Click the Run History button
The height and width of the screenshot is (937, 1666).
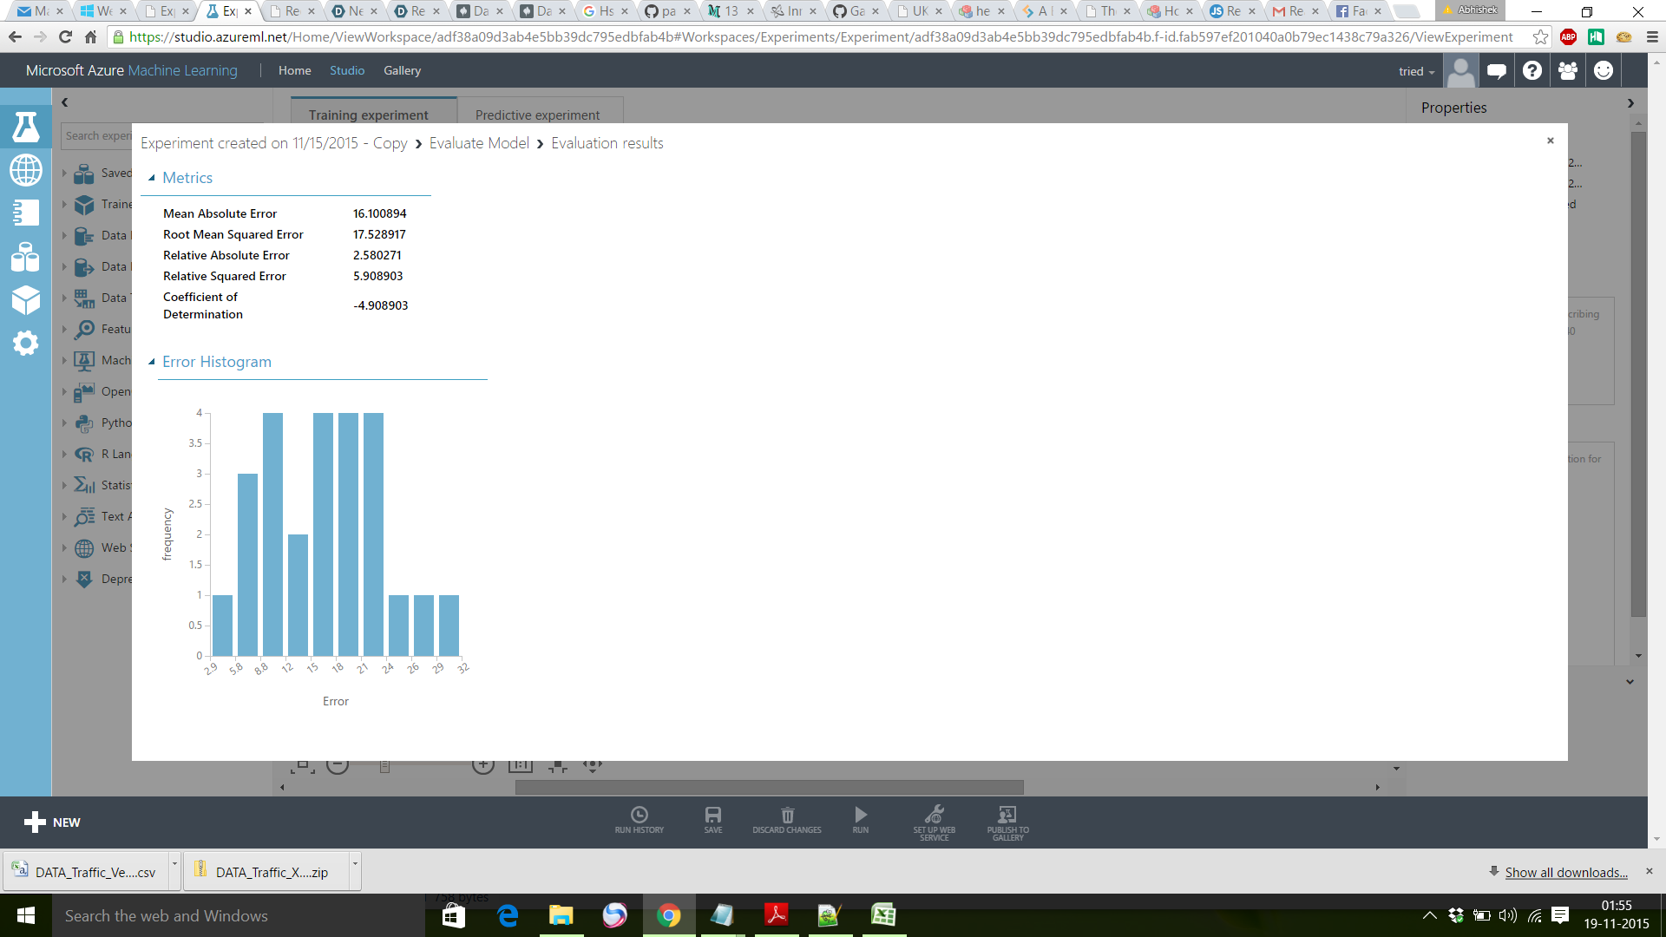click(640, 820)
